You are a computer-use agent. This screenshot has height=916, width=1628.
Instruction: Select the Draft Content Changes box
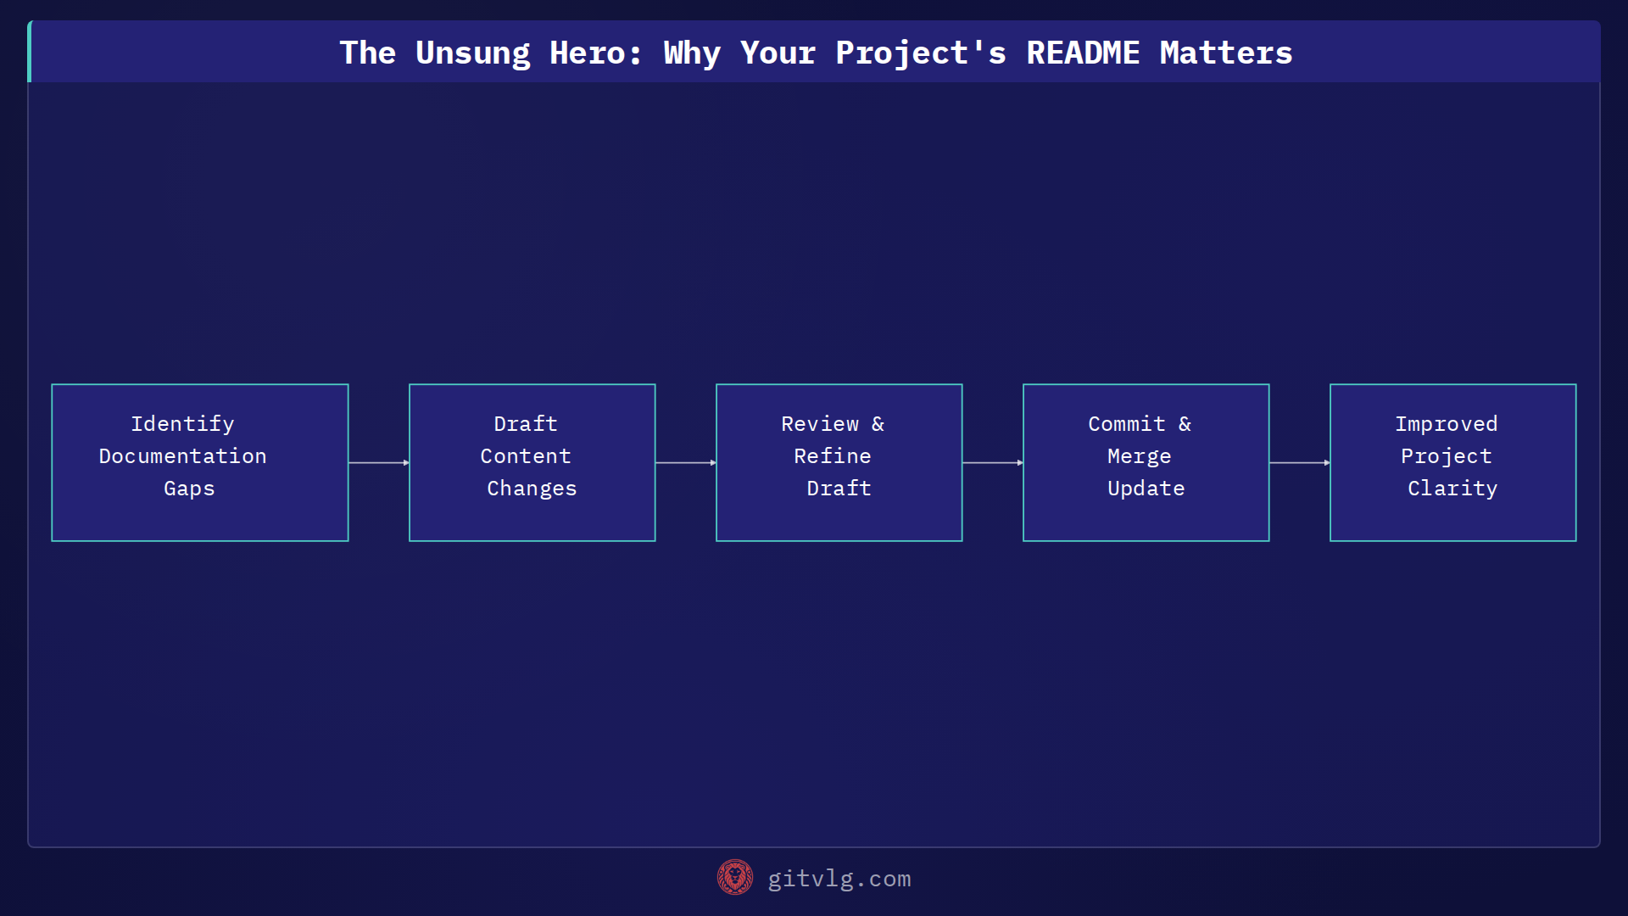click(532, 462)
